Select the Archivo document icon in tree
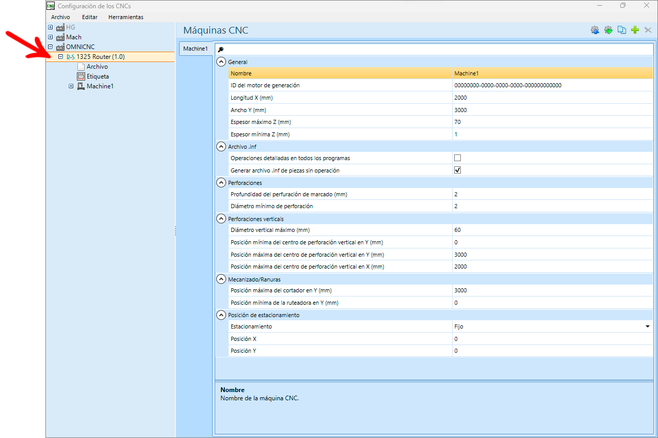 (81, 67)
